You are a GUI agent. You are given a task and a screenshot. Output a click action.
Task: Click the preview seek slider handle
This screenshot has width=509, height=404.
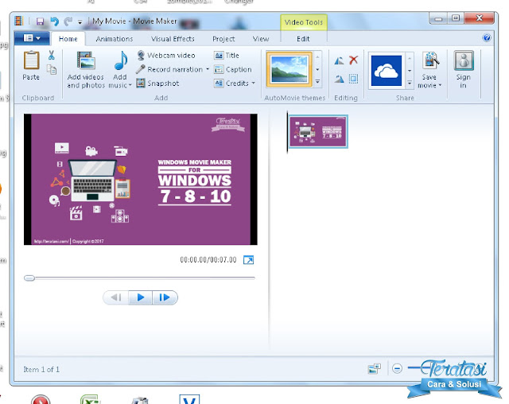(29, 278)
